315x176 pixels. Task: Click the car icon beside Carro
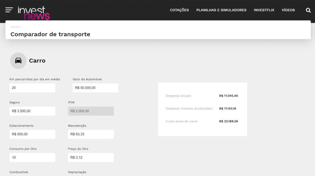click(x=18, y=61)
